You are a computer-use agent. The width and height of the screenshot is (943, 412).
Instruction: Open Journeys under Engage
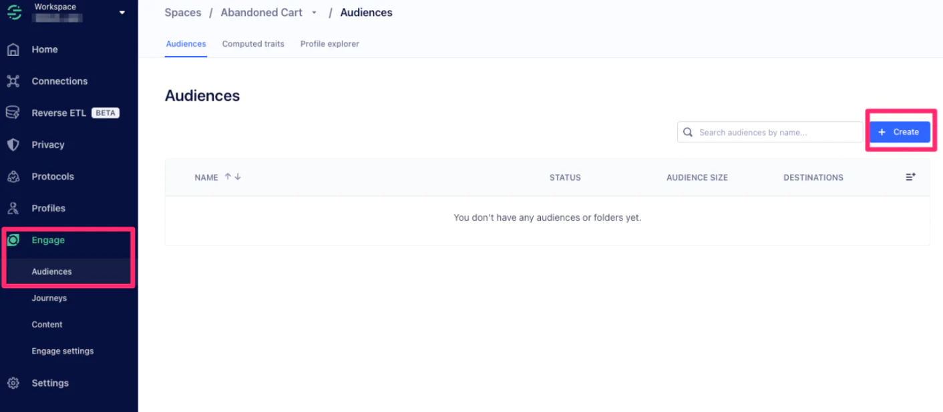coord(49,298)
